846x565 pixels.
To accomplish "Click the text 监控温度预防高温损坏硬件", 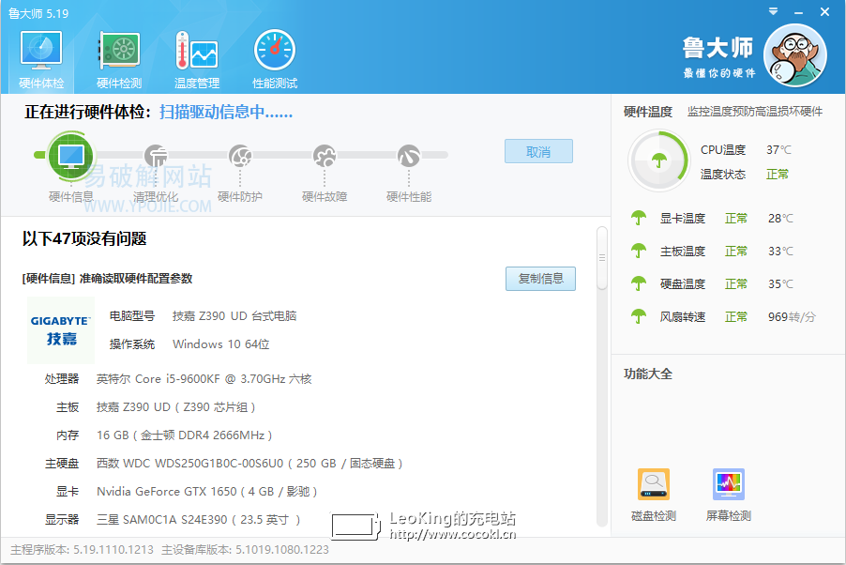I will [755, 112].
